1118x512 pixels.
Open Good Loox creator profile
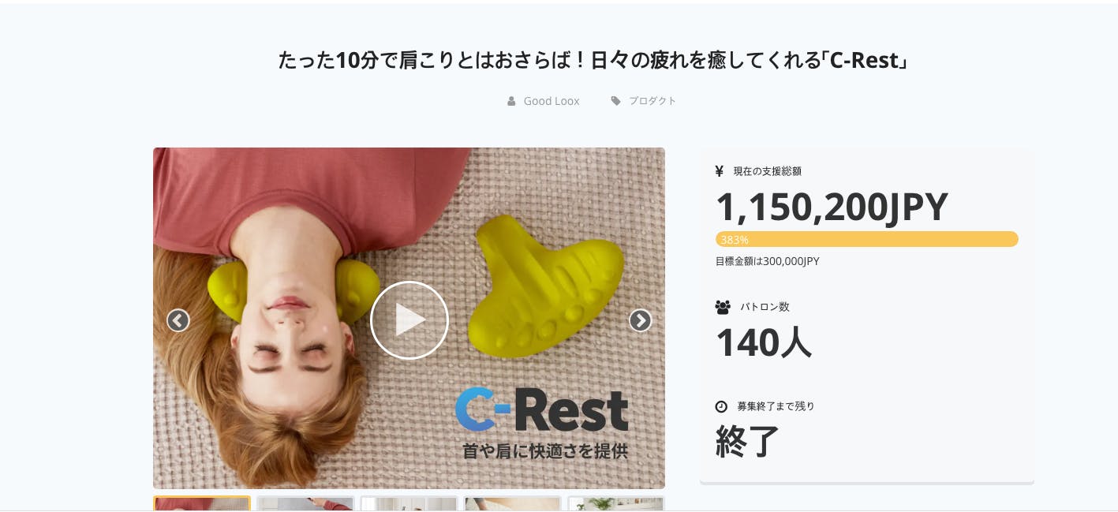(x=552, y=101)
